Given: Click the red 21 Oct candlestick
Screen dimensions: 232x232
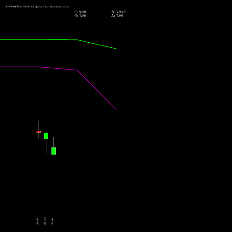Looking at the screenshot, I should pyautogui.click(x=39, y=132).
